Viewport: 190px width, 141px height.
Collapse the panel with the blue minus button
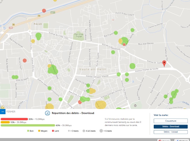(x=3, y=111)
